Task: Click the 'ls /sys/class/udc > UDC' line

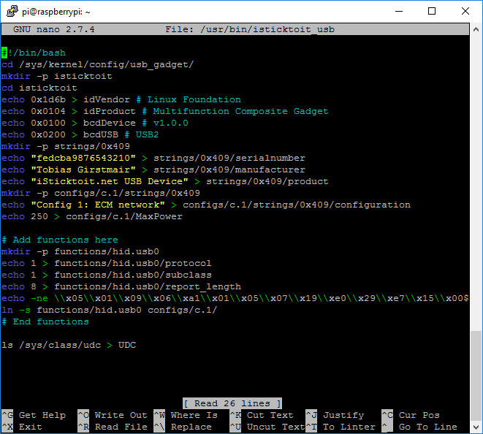Action: pos(69,345)
